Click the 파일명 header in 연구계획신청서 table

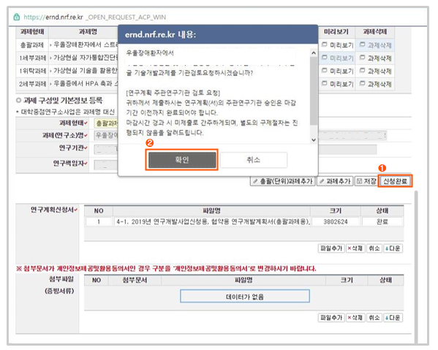(x=211, y=210)
